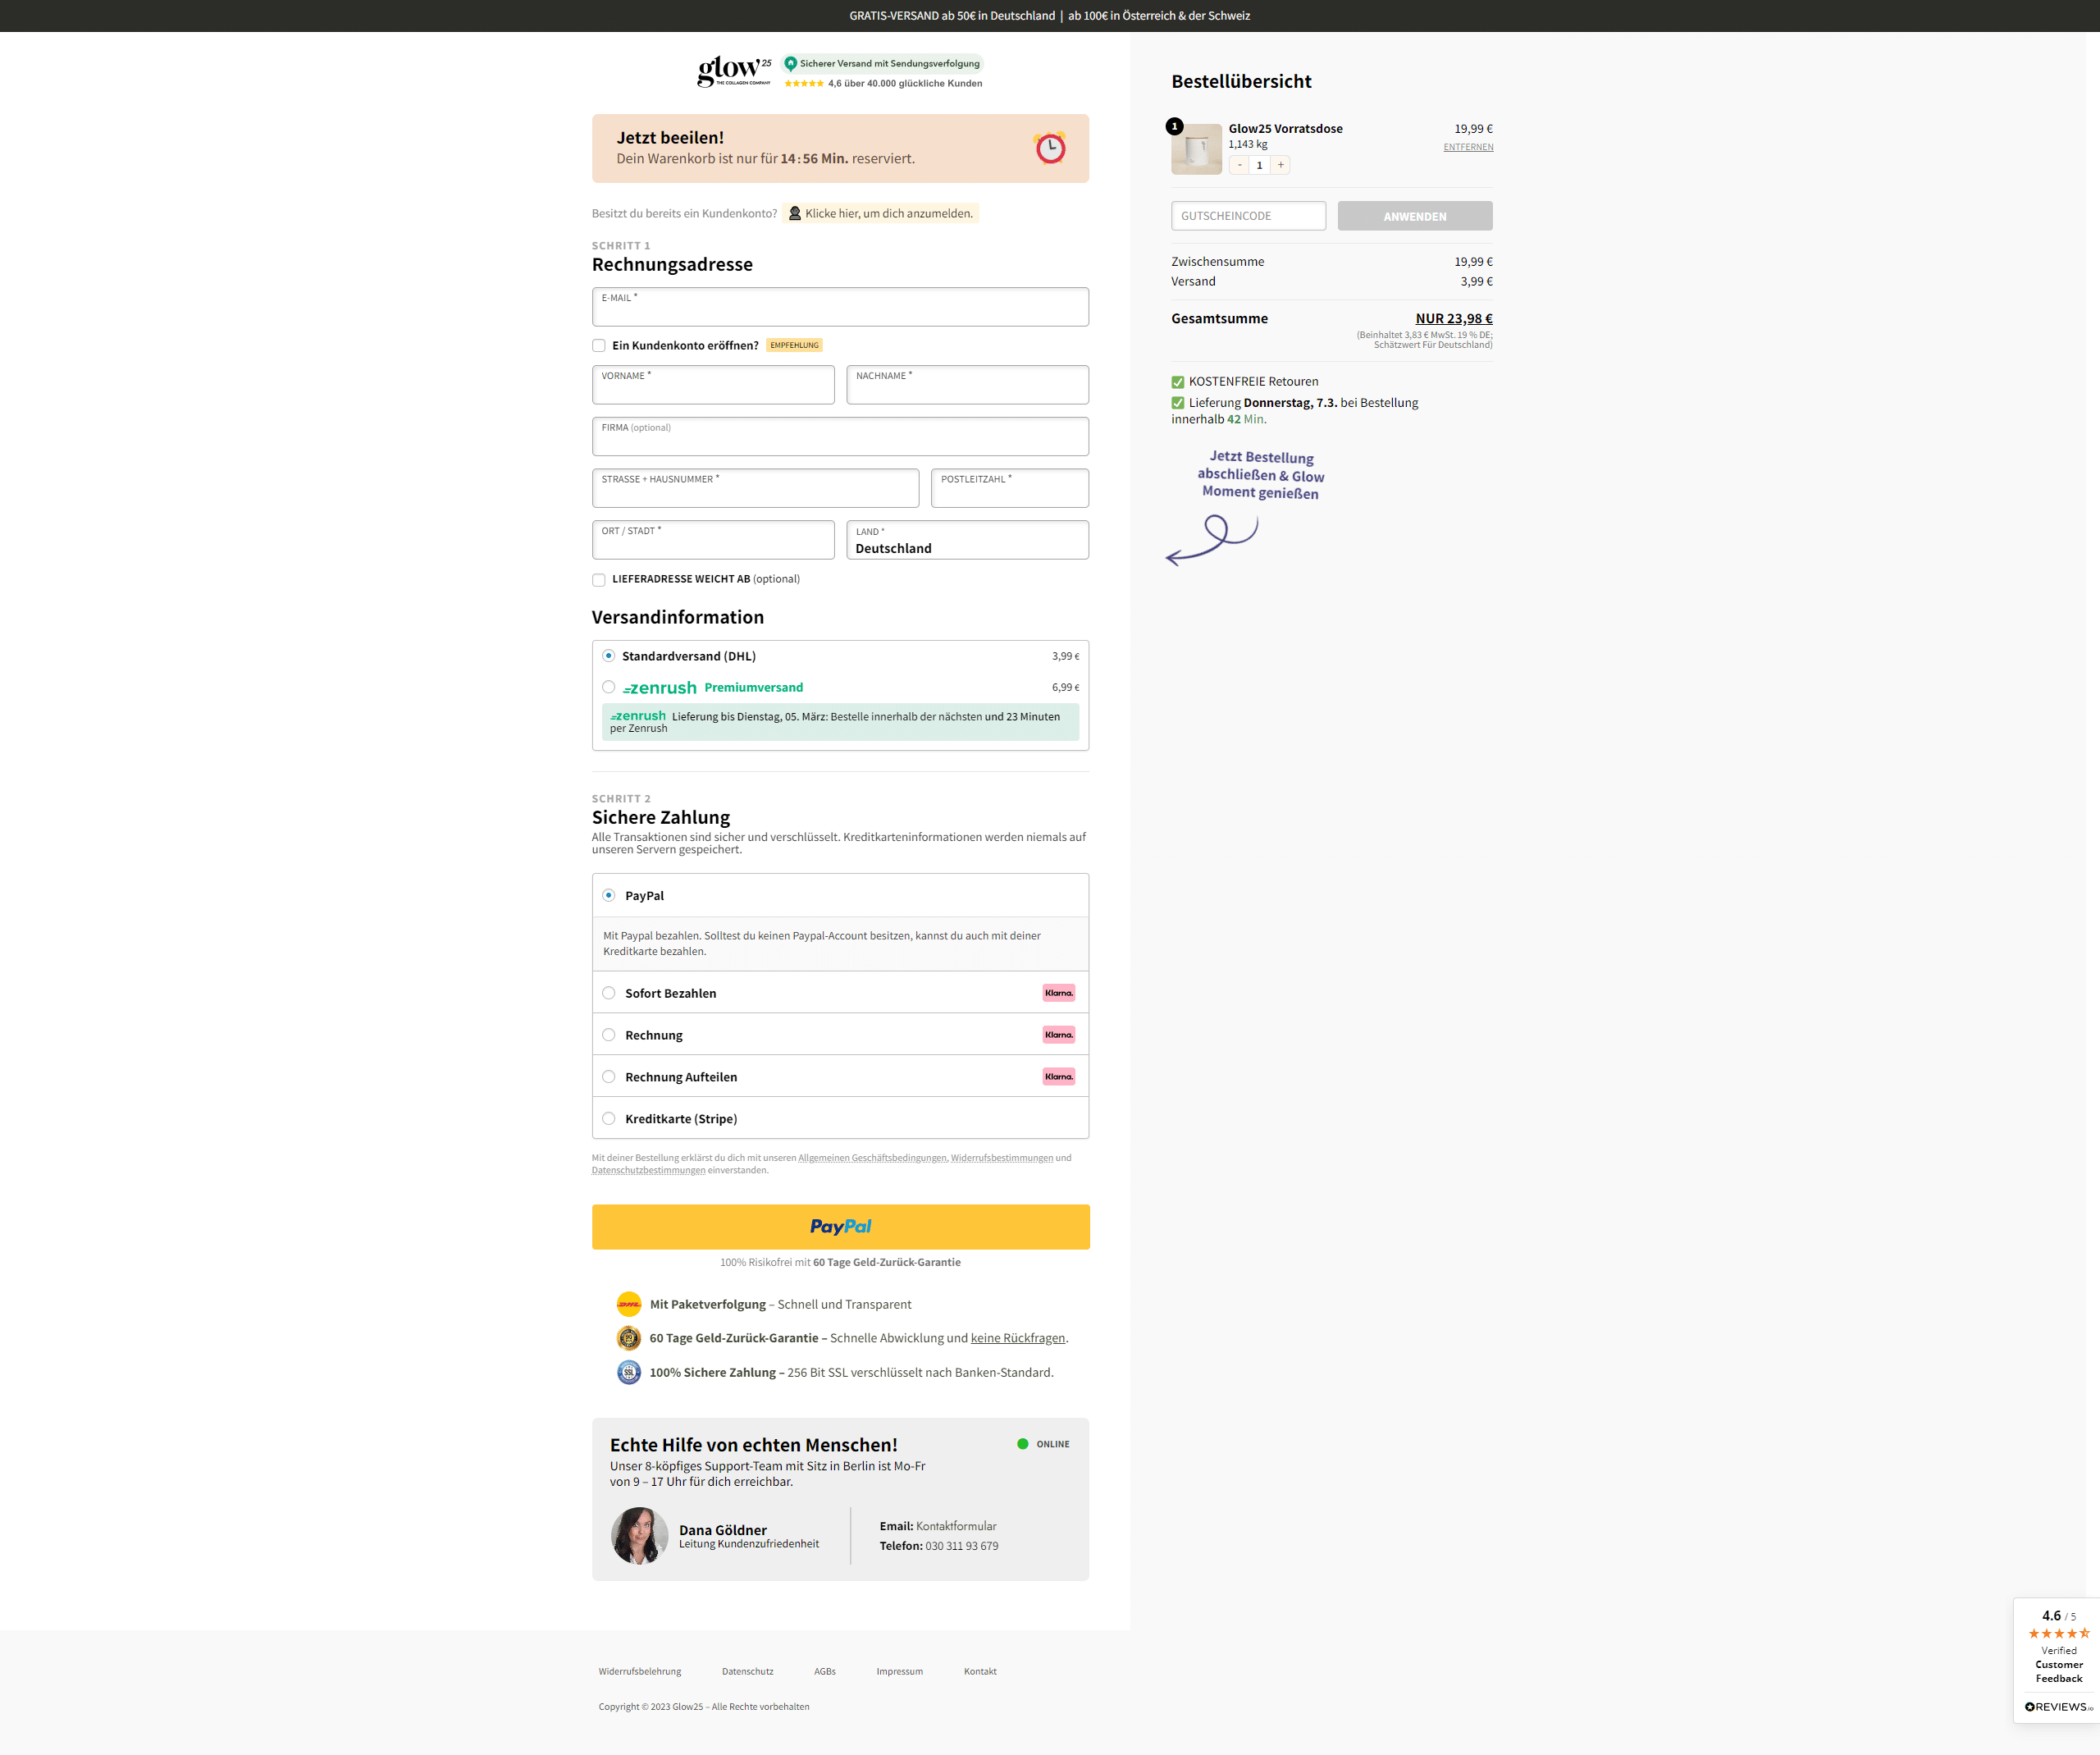The image size is (2100, 1755).
Task: Open the Reviews.io customer feedback widget
Action: click(x=2058, y=1661)
